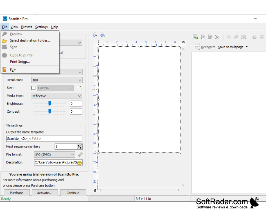The width and height of the screenshot is (266, 216).
Task: Click the Contrast slider handle
Action: click(x=50, y=111)
